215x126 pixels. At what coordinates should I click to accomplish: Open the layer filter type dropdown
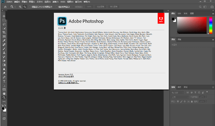click(x=178, y=93)
